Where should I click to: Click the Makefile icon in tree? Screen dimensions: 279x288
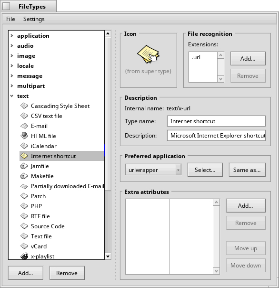(x=24, y=176)
